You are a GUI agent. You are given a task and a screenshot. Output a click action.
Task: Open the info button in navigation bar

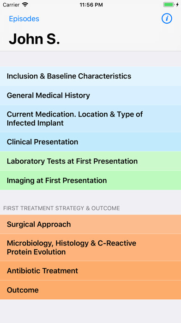click(x=167, y=19)
